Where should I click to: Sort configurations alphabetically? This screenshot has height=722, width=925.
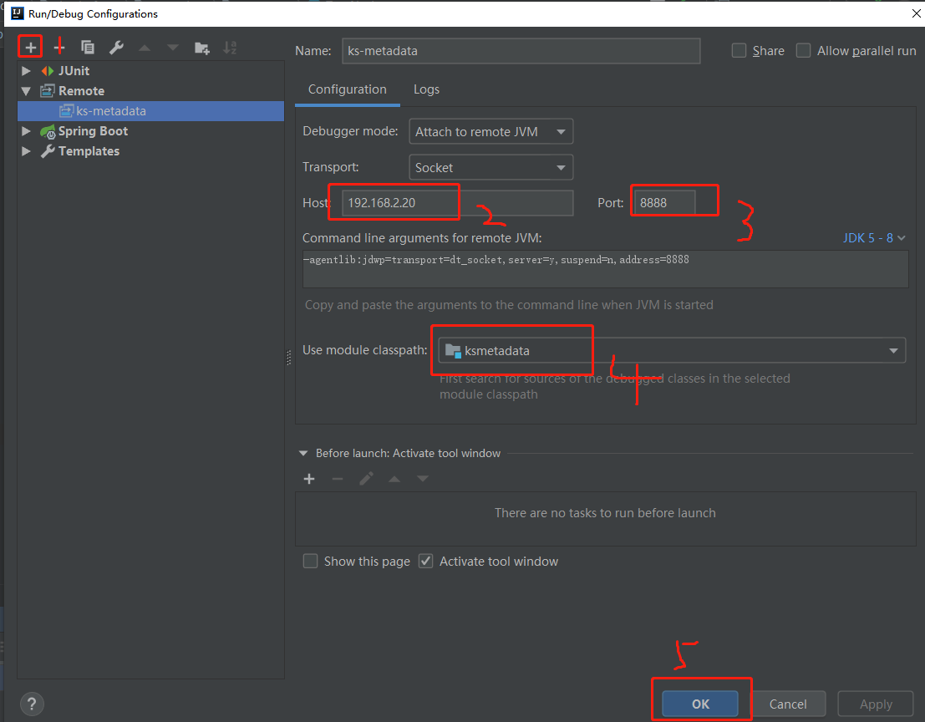(230, 48)
